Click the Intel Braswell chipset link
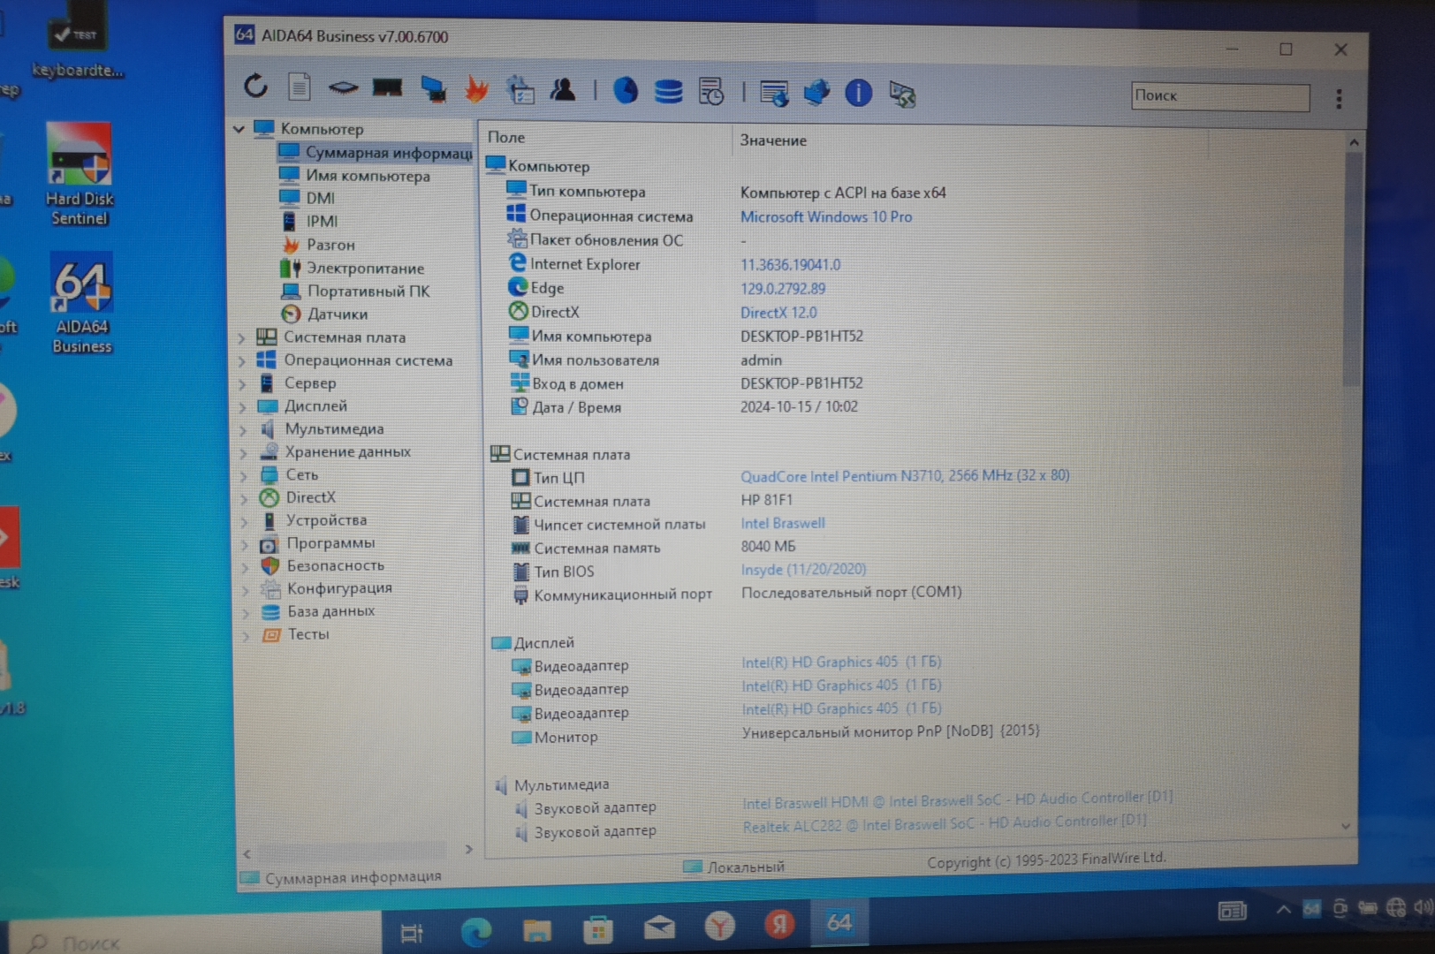 click(x=782, y=523)
